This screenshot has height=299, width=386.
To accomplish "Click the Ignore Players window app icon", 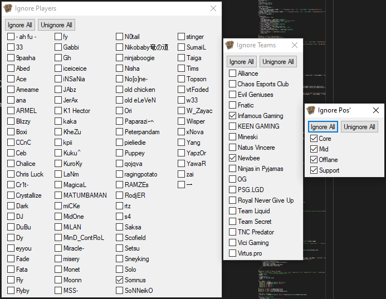I will (8, 8).
